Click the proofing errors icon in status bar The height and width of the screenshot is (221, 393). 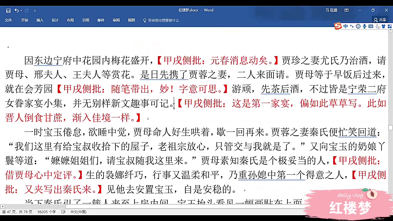click(x=63, y=212)
